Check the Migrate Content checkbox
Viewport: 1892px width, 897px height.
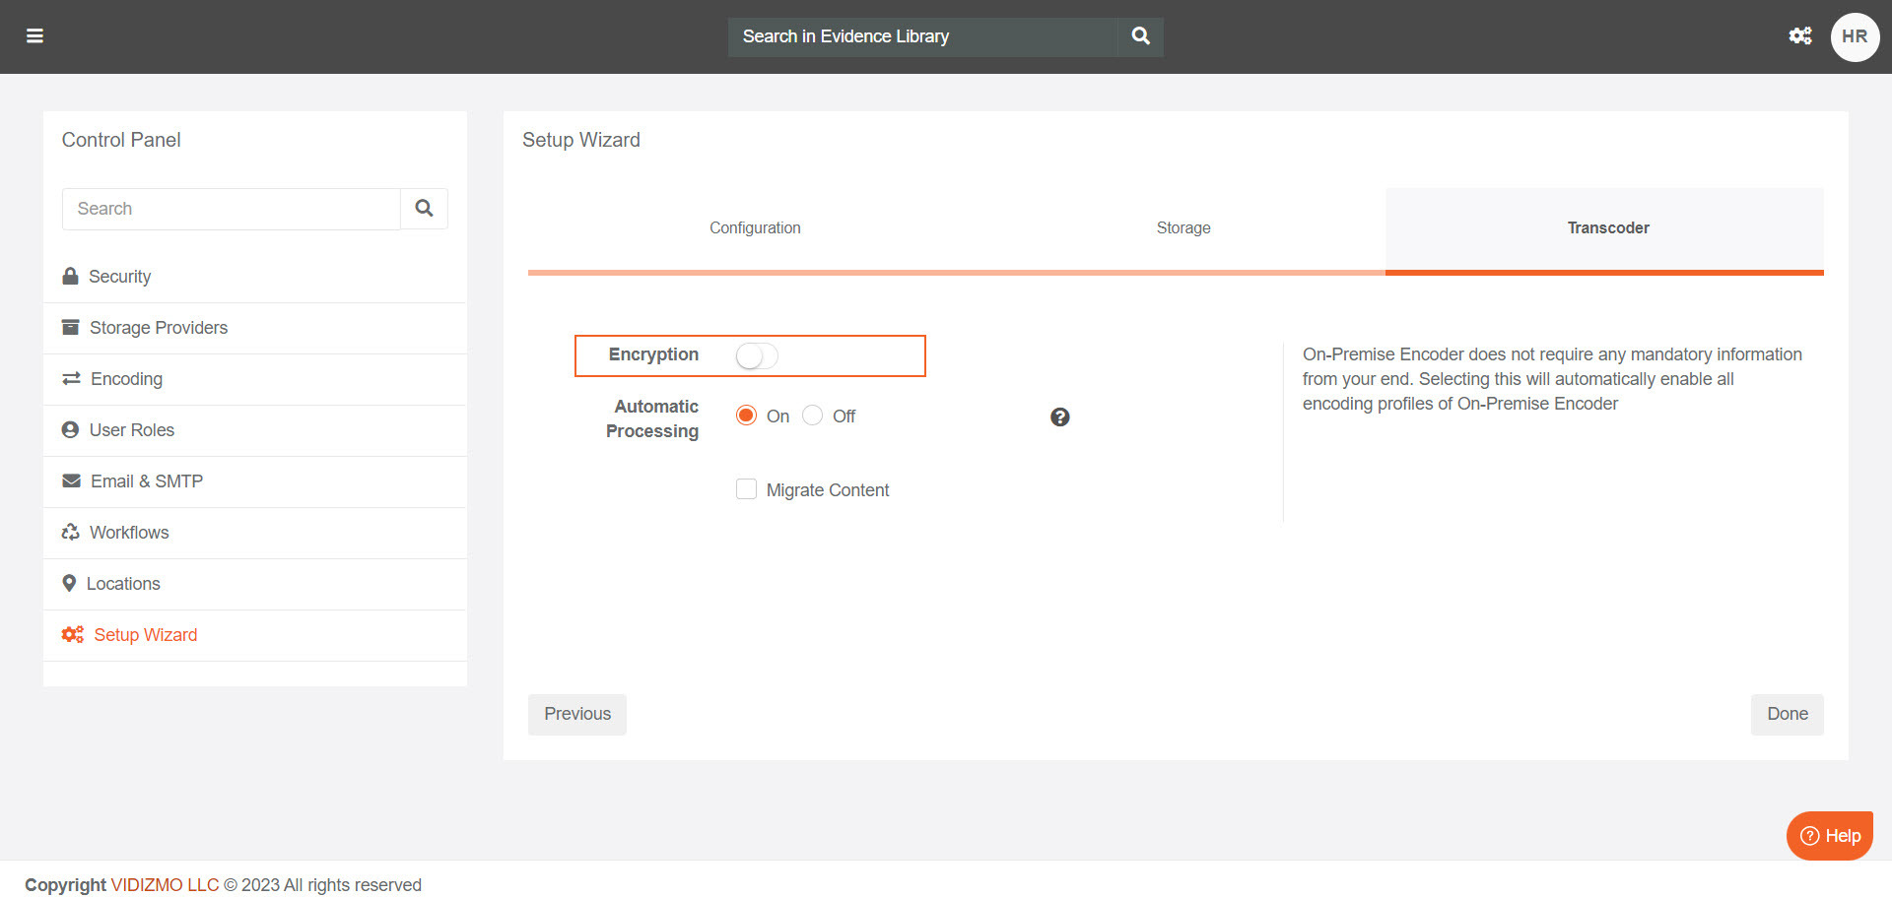point(746,489)
